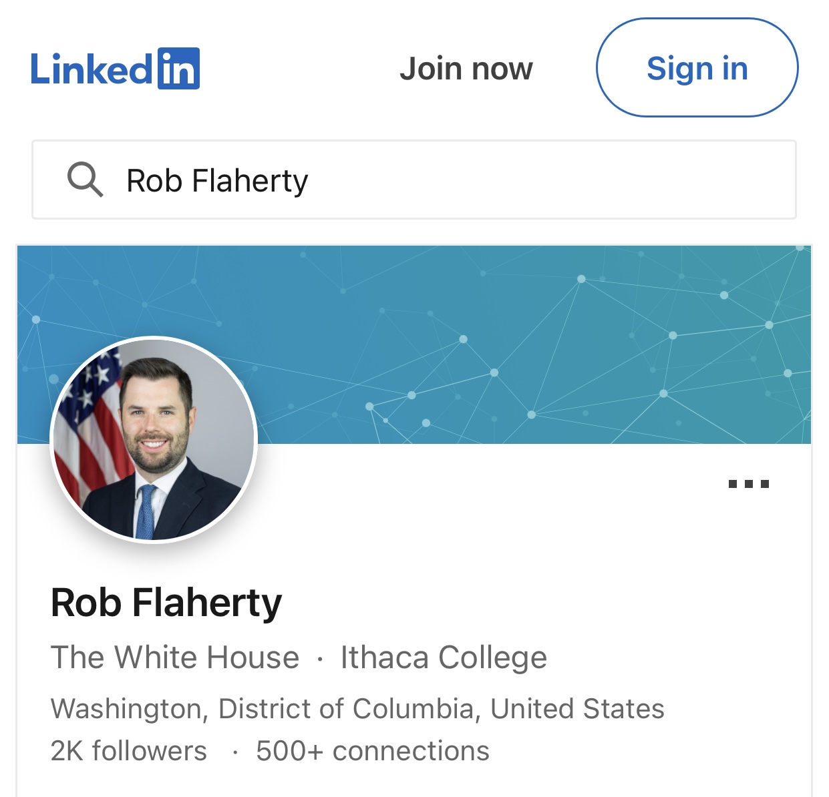The height and width of the screenshot is (797, 829).
Task: Click the Join now link
Action: (x=466, y=69)
